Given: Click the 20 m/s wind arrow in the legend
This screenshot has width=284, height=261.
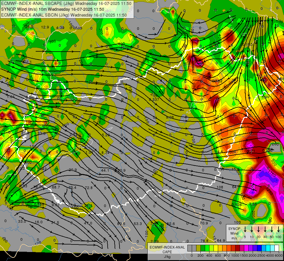Looking at the screenshot, I should tap(258, 229).
